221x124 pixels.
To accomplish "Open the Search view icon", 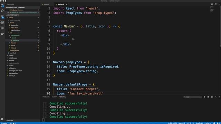I will coord(2,11).
